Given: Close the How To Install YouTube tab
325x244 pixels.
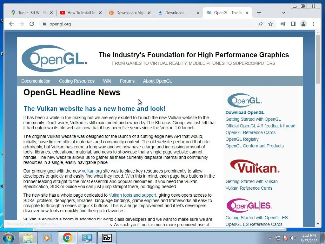Looking at the screenshot, I should (x=100, y=13).
